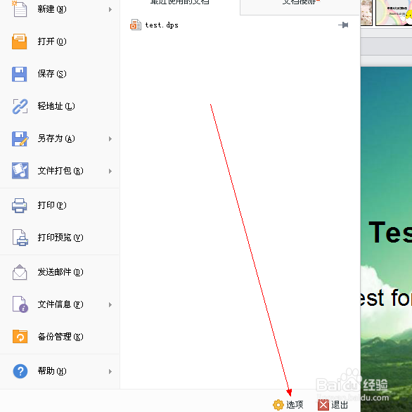Switch to the 文档漫游 tab
412x412 pixels.
tap(300, 6)
